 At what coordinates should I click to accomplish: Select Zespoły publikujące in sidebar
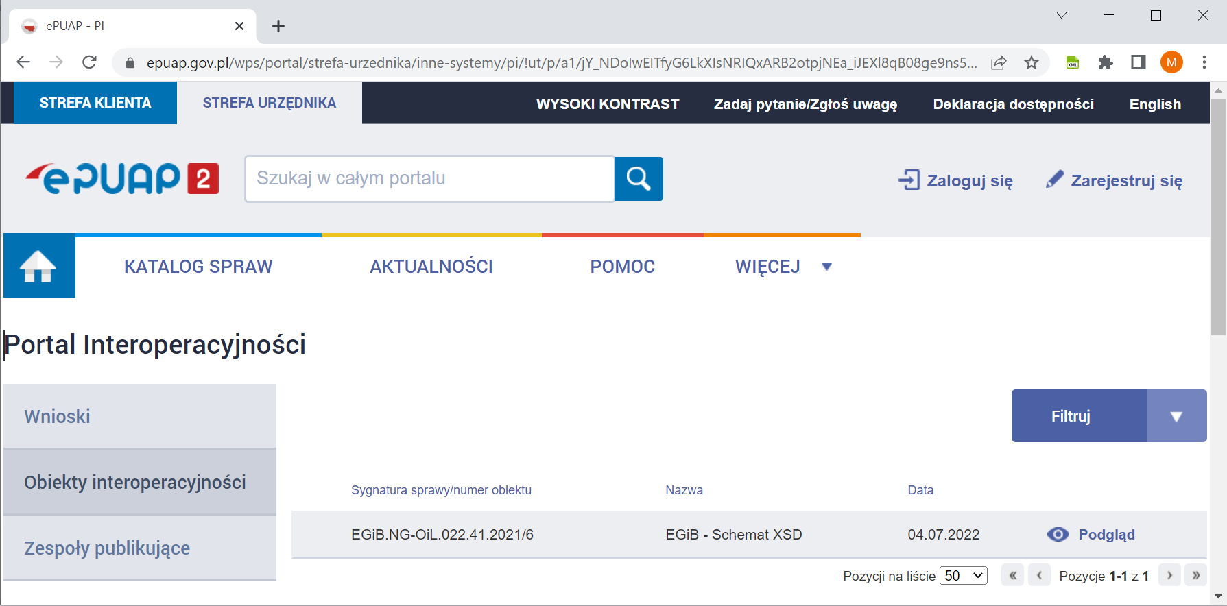pyautogui.click(x=107, y=548)
